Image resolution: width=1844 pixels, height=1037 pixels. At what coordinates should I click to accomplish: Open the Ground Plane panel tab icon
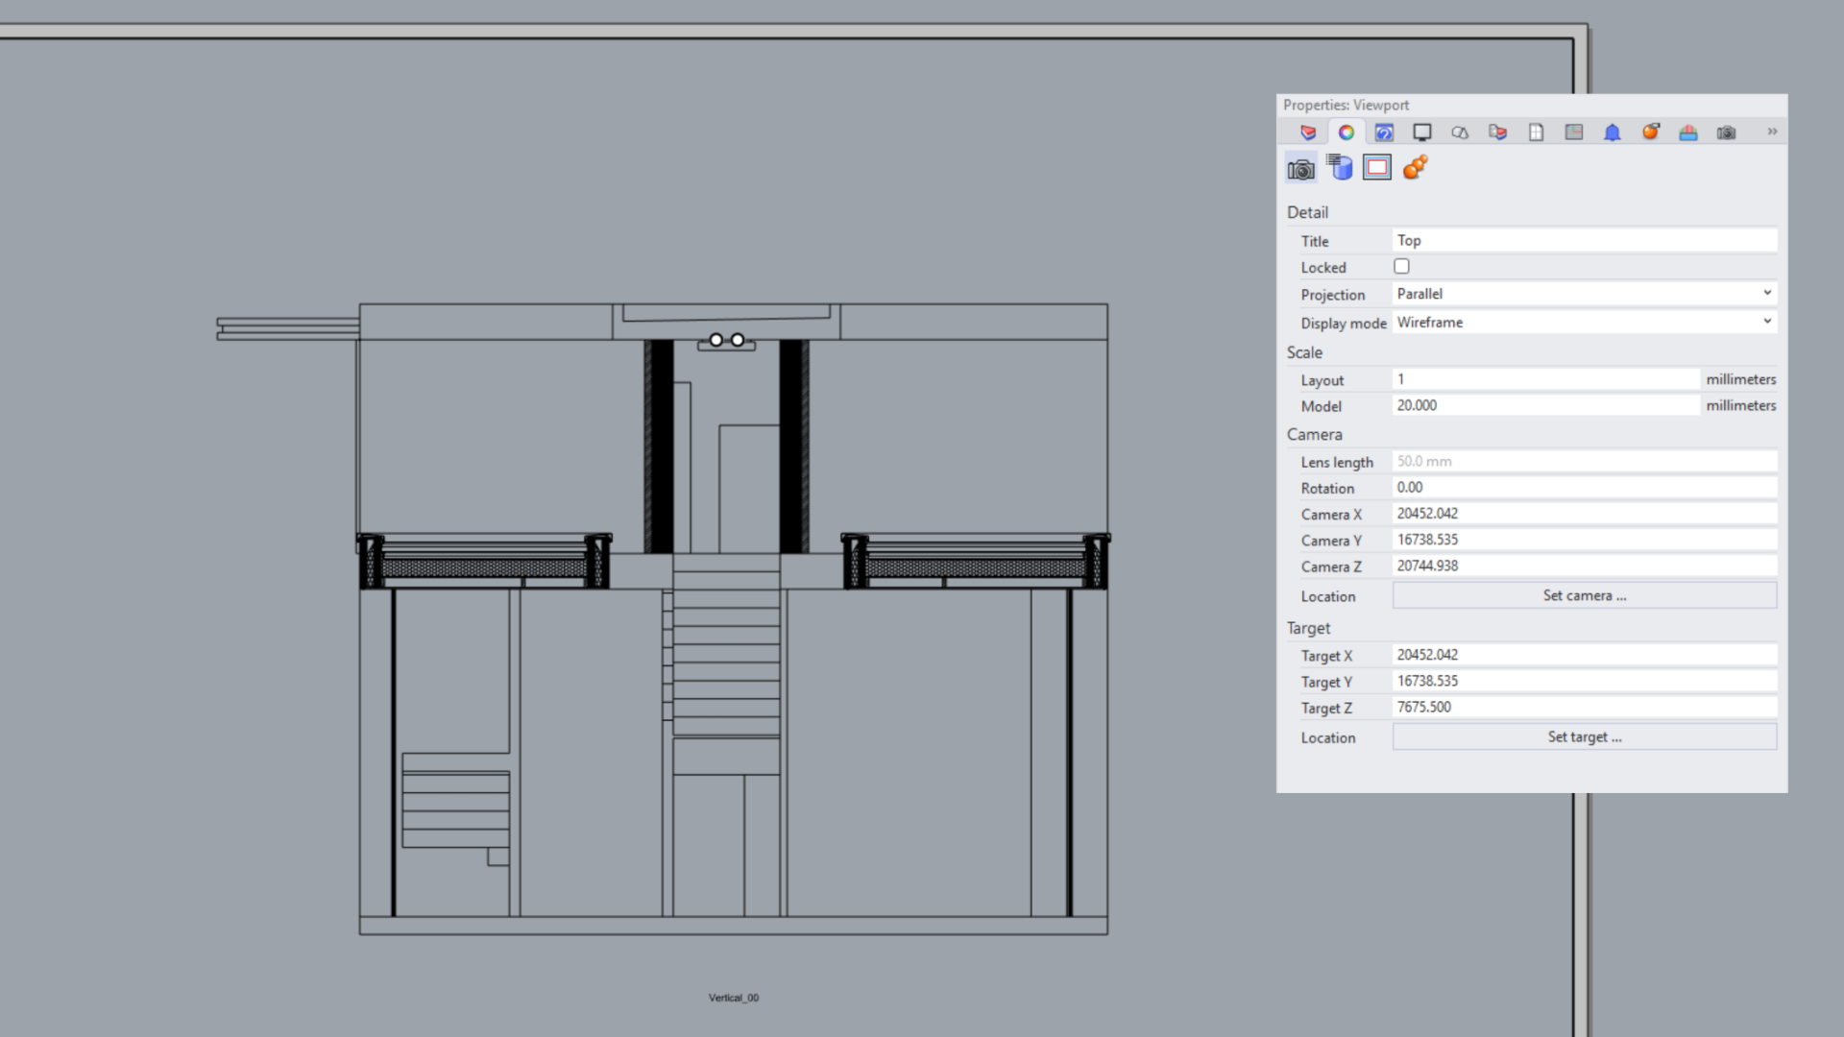[1688, 133]
